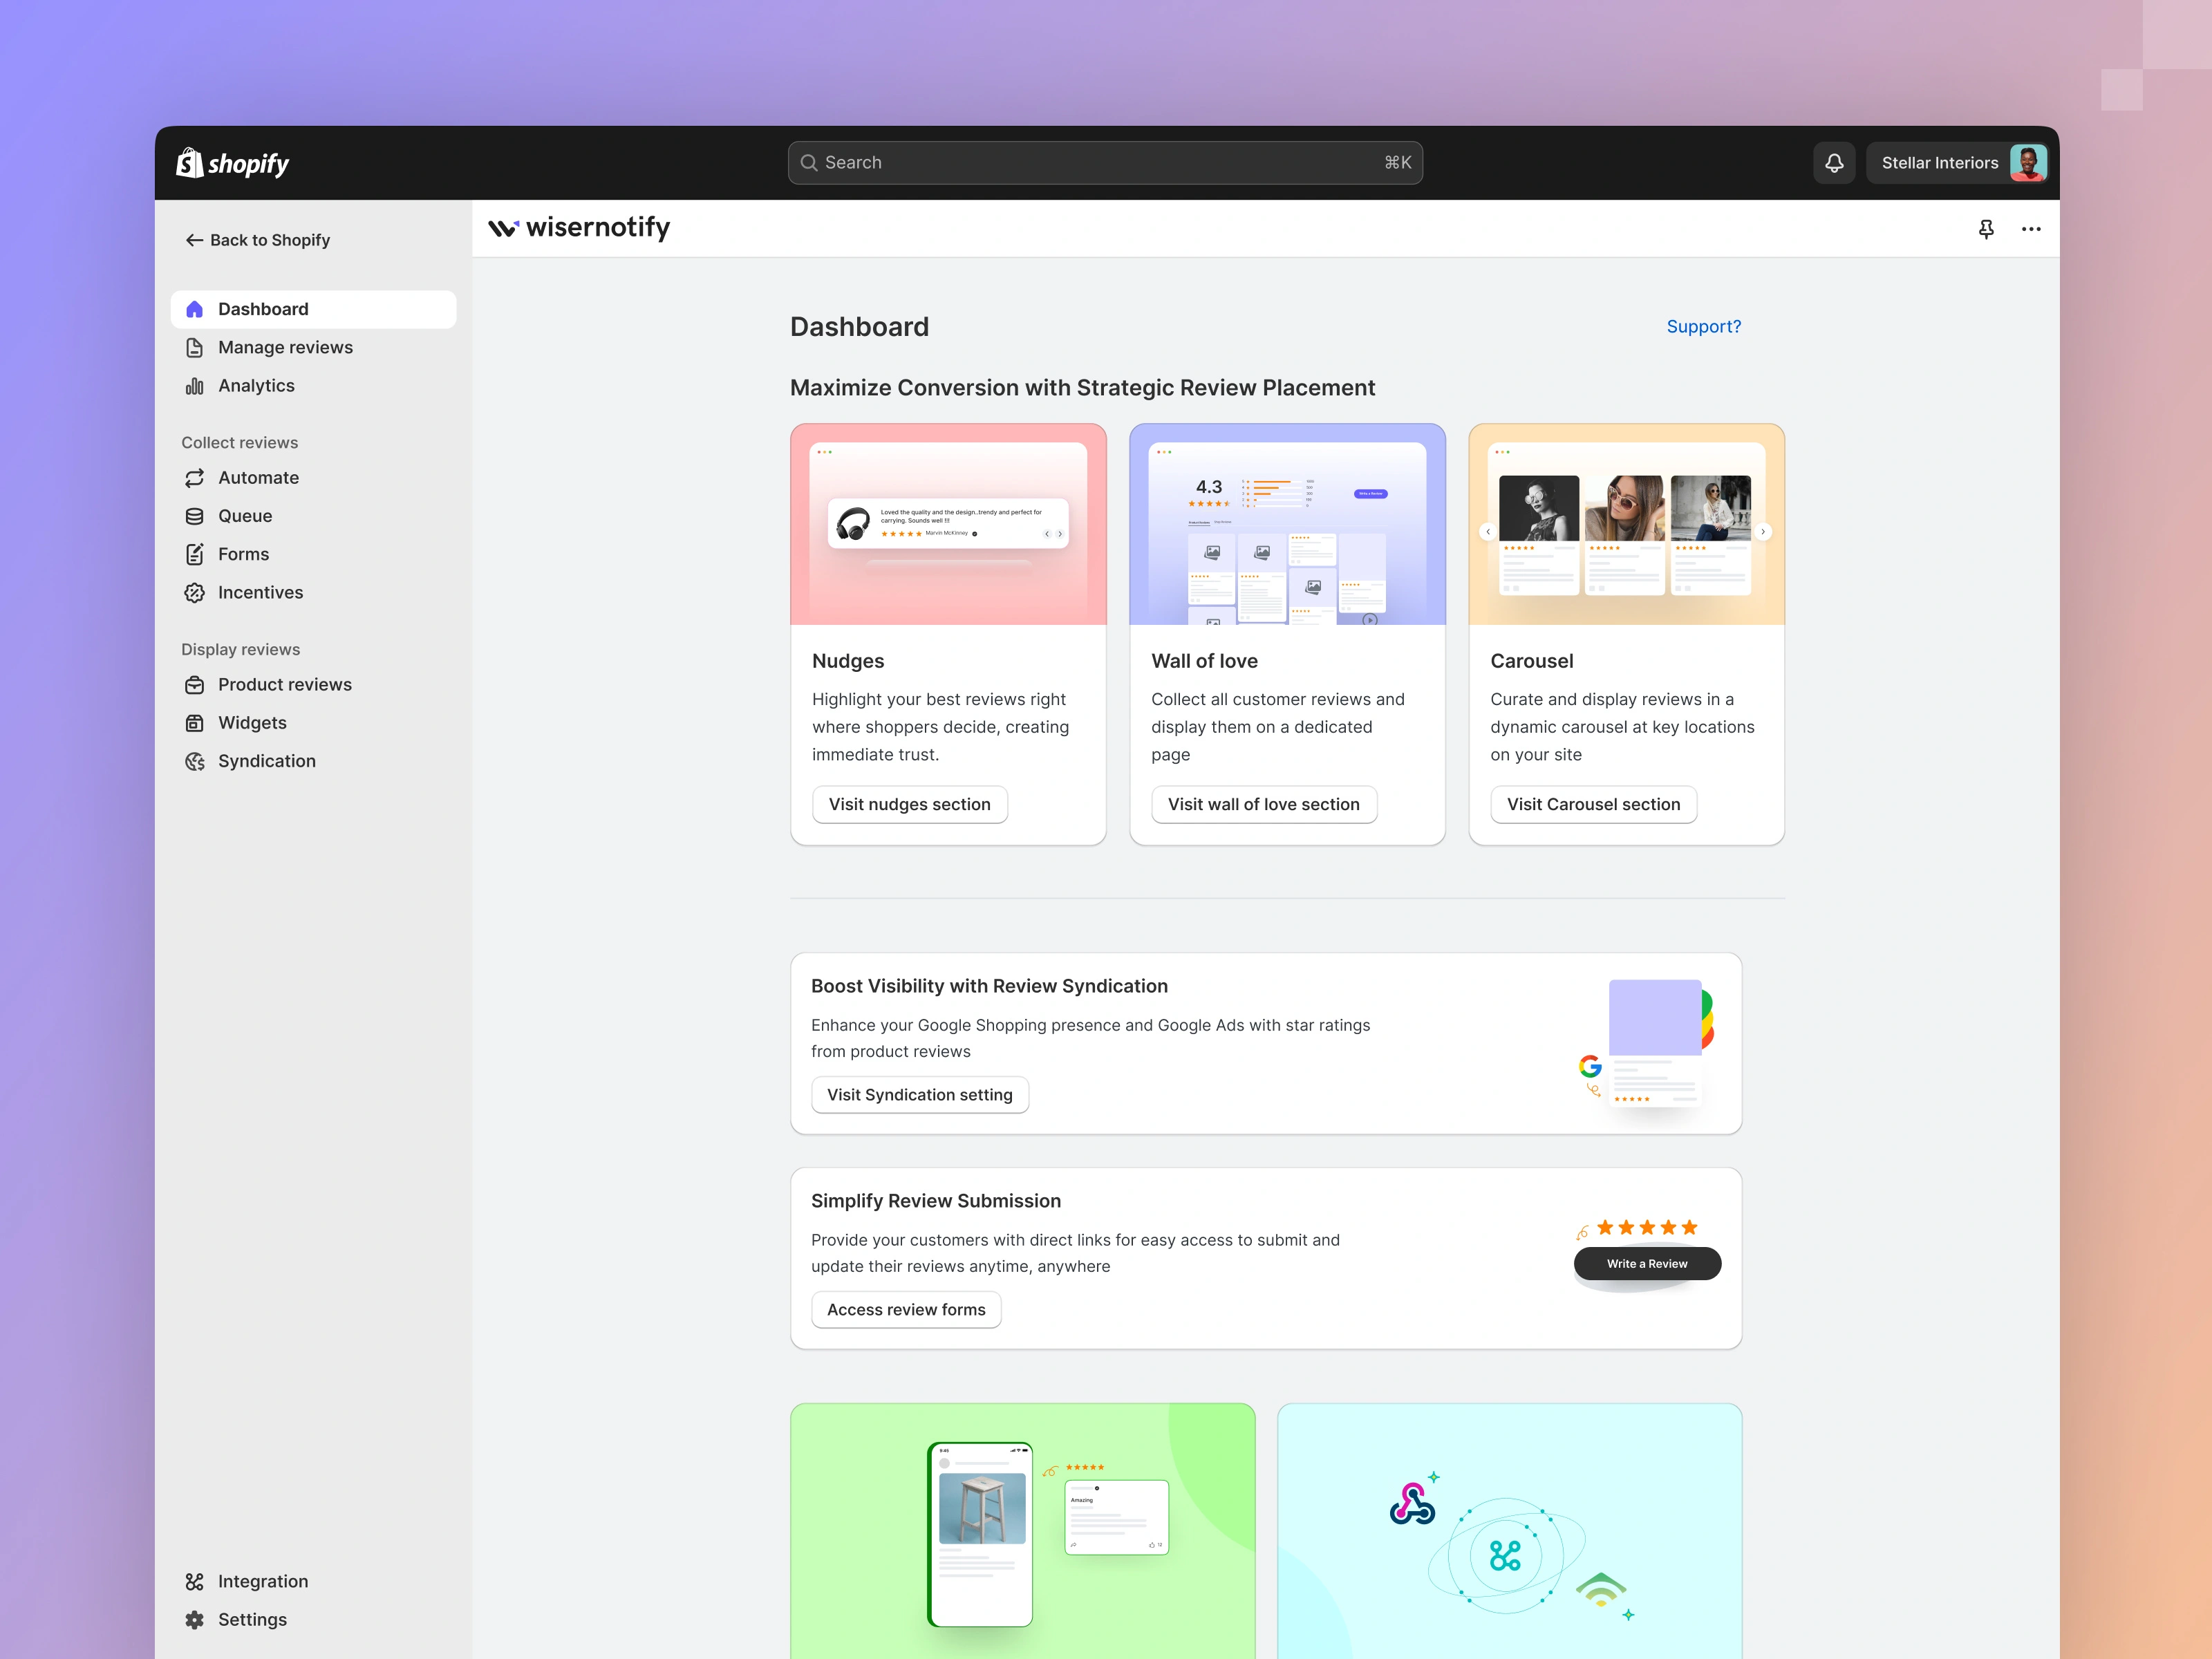The image size is (2212, 1659).
Task: Focus the Search input field
Action: [1105, 163]
